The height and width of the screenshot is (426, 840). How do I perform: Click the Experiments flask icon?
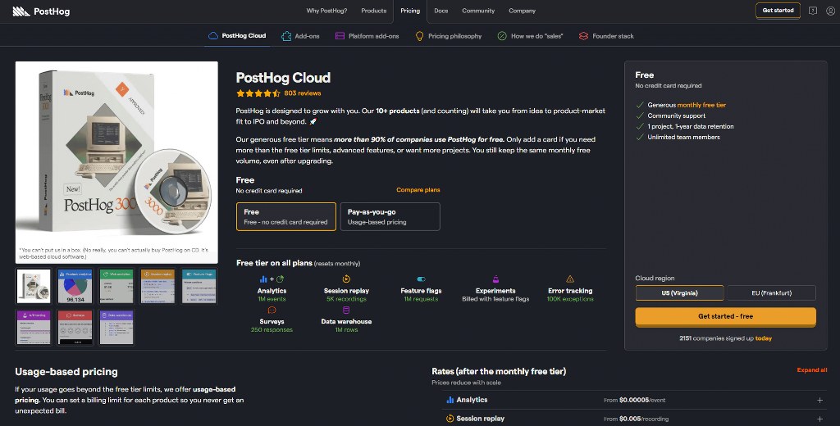coord(495,279)
